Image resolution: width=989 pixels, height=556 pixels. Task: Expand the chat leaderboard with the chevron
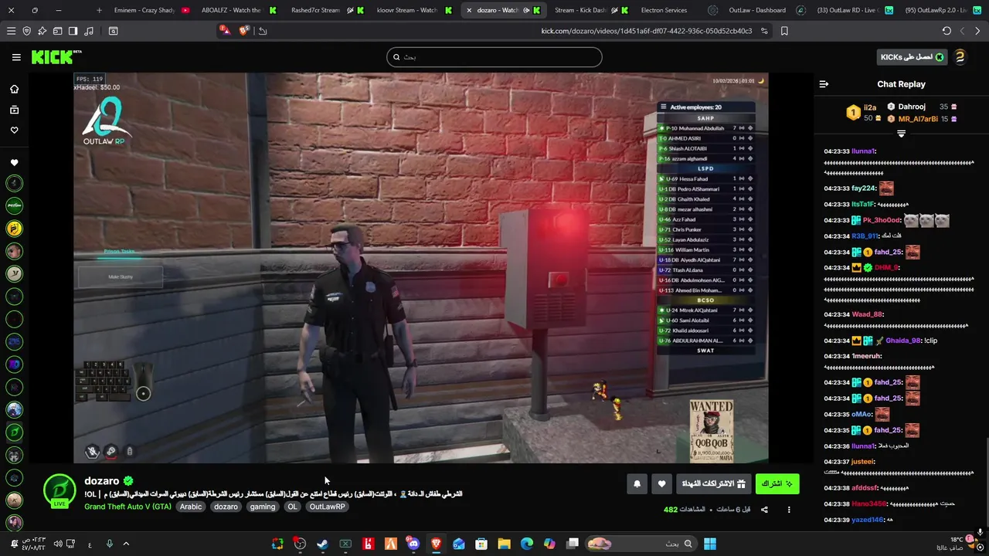point(901,134)
